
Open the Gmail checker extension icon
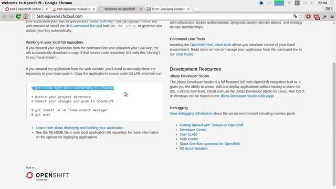point(317,17)
